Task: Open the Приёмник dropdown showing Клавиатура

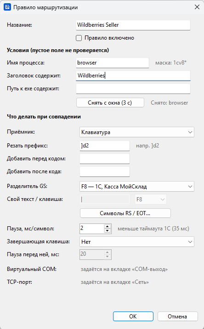Action: tap(137, 132)
